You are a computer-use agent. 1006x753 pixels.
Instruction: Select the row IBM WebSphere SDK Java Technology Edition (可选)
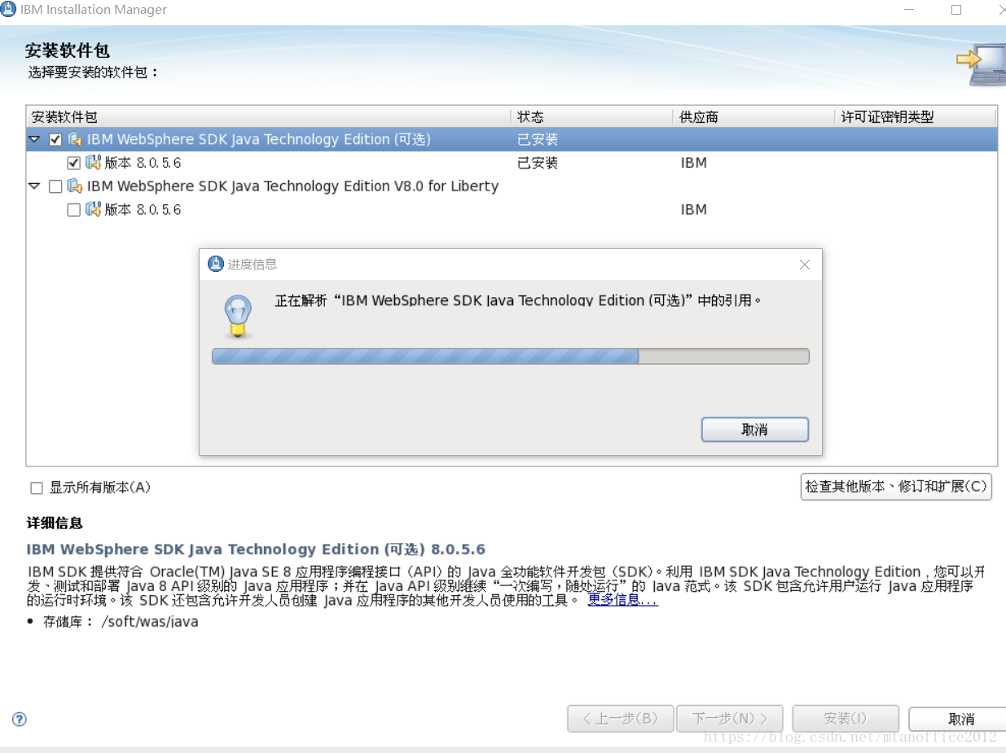(512, 139)
